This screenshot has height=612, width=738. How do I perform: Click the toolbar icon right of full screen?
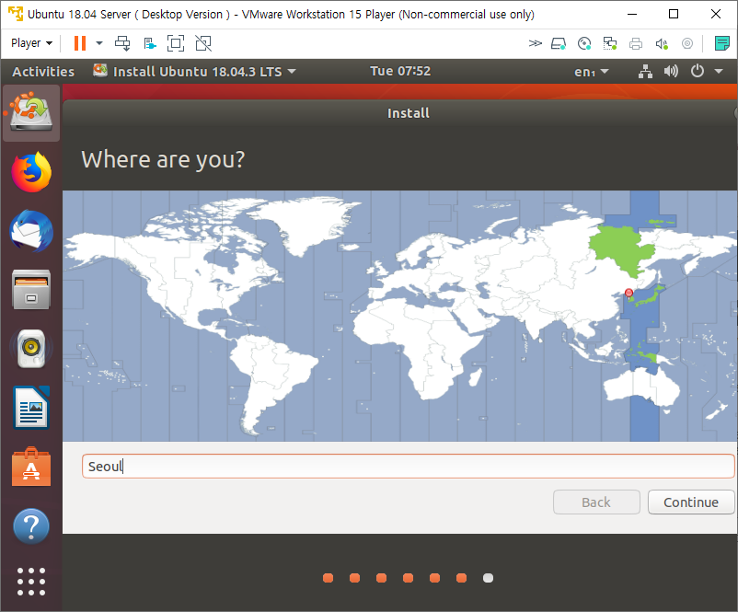pyautogui.click(x=203, y=43)
